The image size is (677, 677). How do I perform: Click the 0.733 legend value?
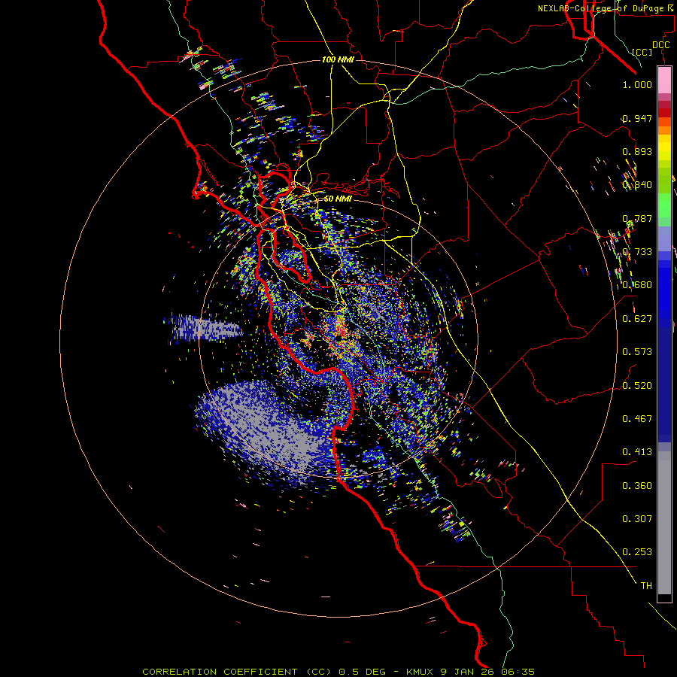coord(637,252)
